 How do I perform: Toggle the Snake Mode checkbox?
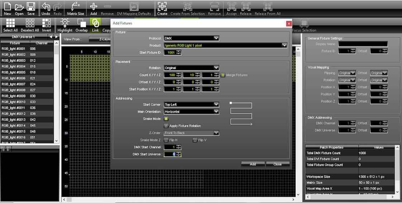coord(166,119)
